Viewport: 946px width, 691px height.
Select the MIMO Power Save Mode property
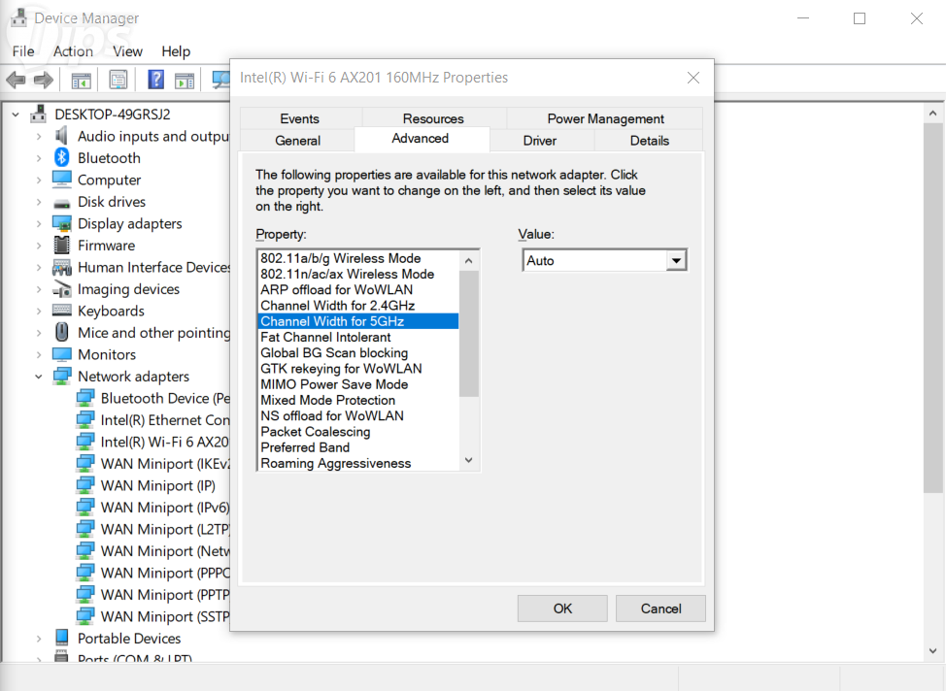358,384
